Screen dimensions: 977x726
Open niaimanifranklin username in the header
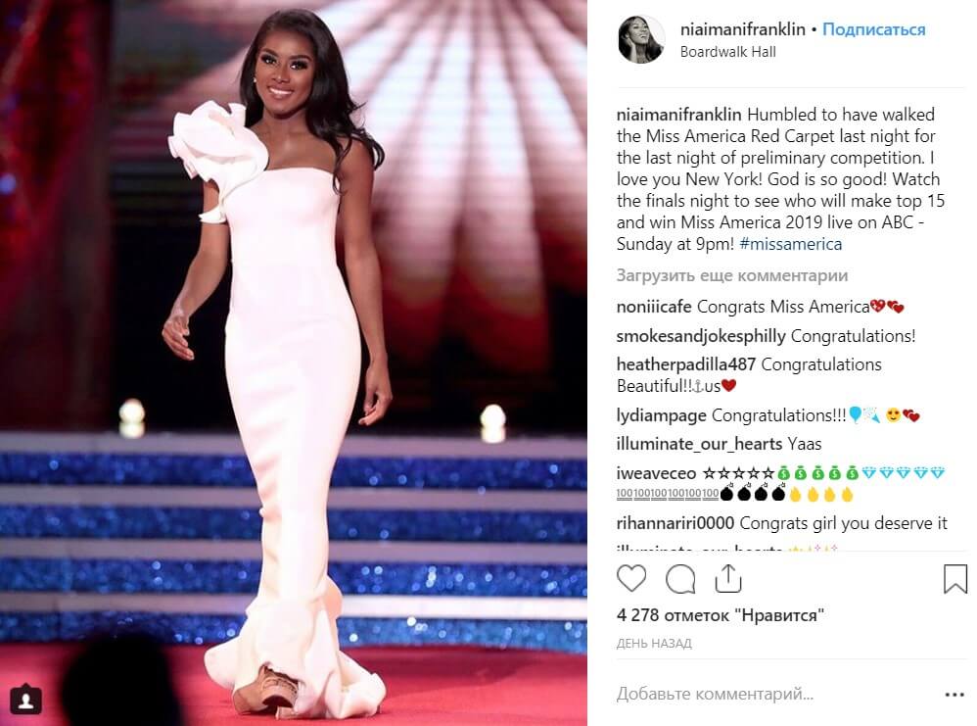[x=743, y=29]
